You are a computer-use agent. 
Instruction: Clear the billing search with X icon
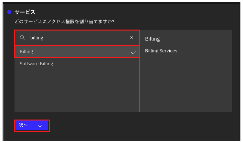coord(132,38)
